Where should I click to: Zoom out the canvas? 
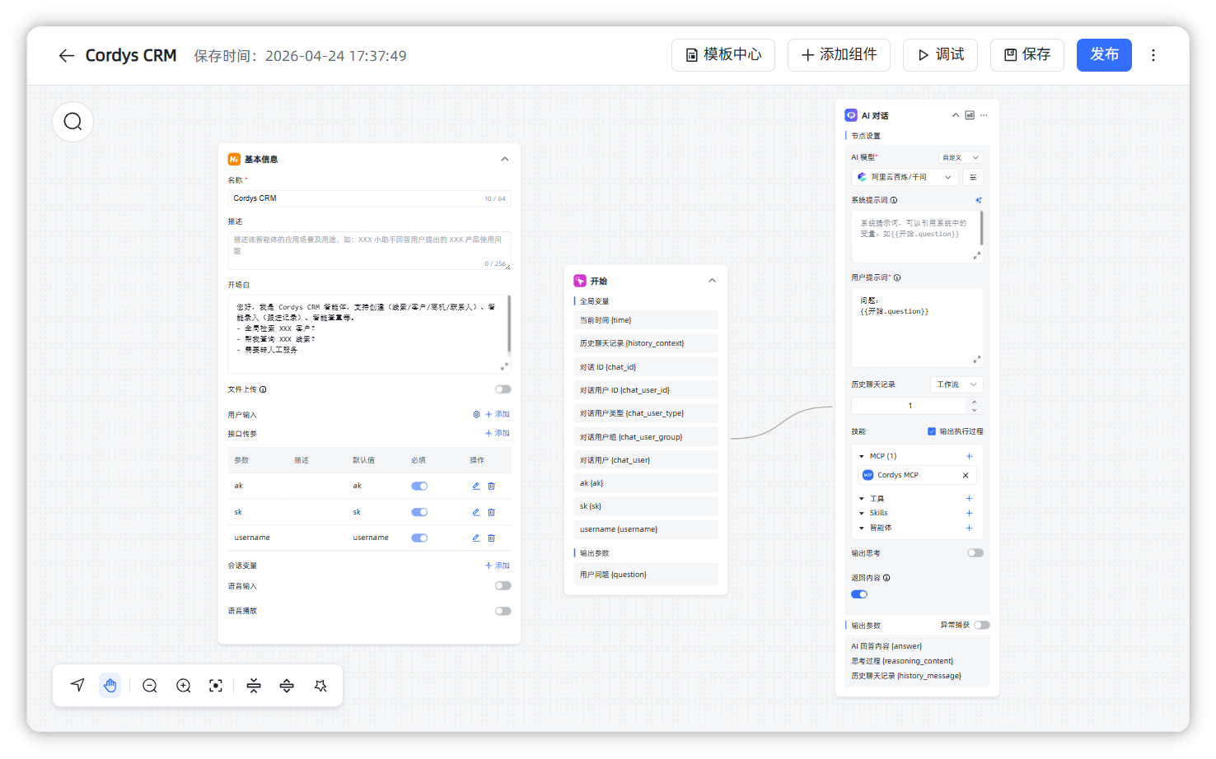[150, 686]
